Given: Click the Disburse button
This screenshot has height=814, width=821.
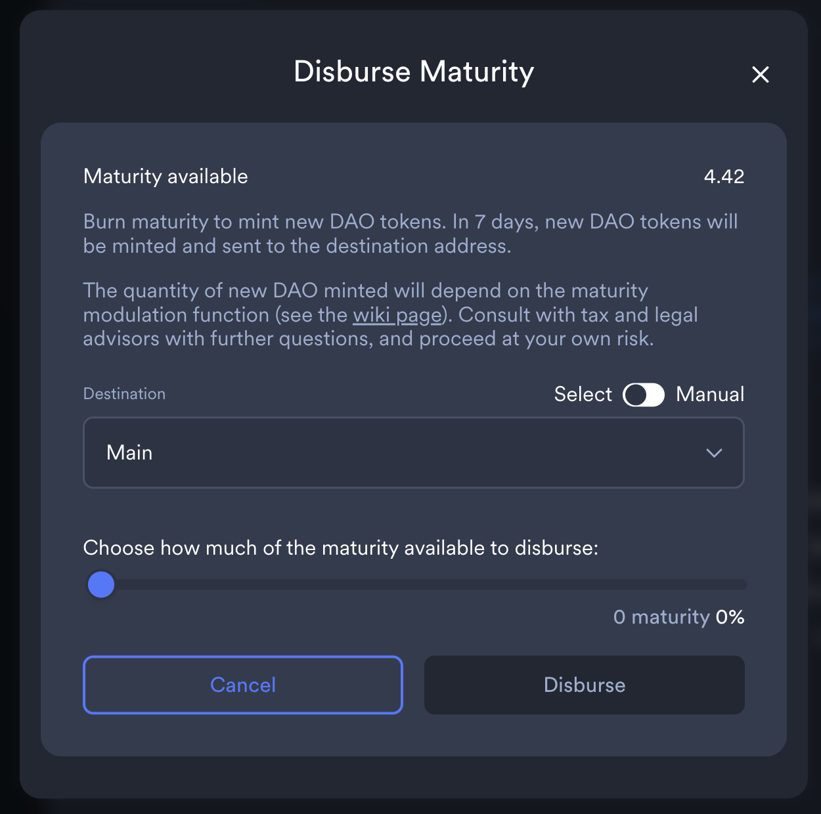Looking at the screenshot, I should (585, 685).
